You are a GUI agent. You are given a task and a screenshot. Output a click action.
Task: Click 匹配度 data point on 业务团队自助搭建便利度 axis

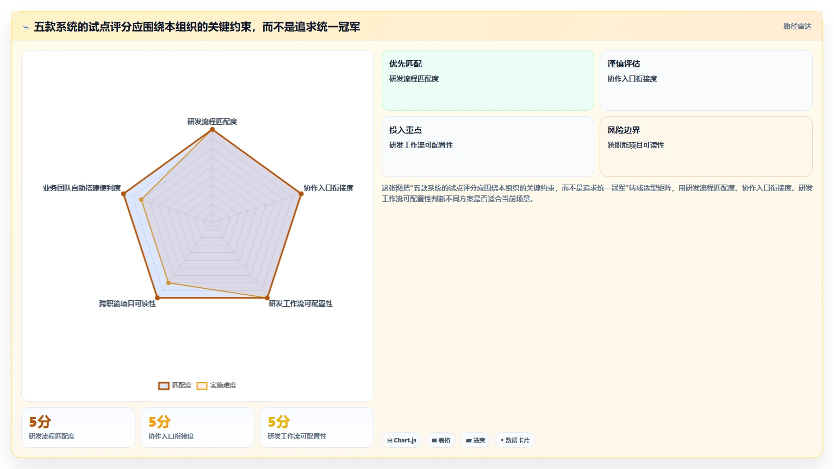click(123, 194)
